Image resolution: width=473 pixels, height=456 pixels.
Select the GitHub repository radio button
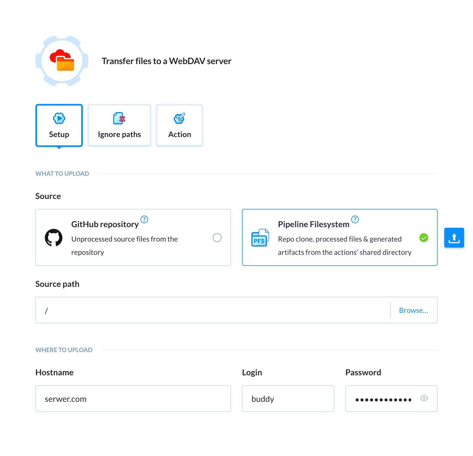pyautogui.click(x=217, y=238)
